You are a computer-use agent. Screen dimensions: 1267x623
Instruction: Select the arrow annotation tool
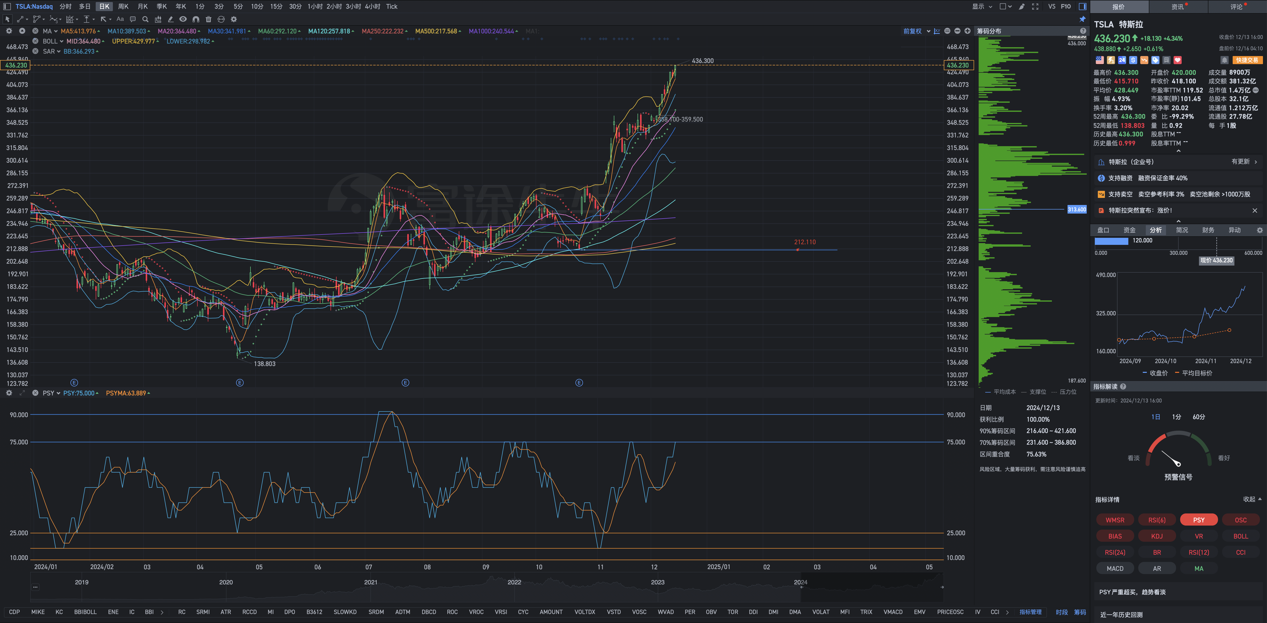(103, 19)
